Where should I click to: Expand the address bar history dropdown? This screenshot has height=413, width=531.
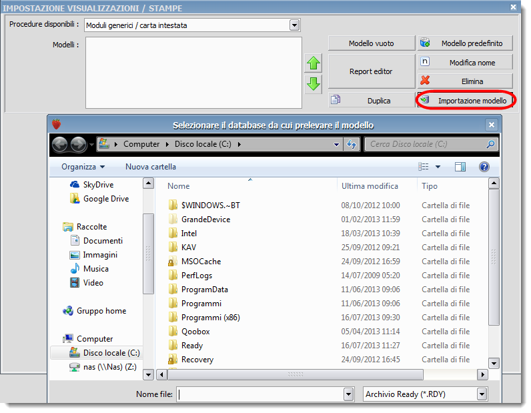pyautogui.click(x=336, y=145)
